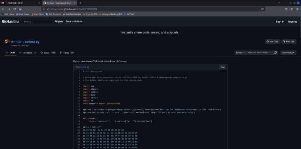Click the Sign in link

pyautogui.click(x=280, y=22)
